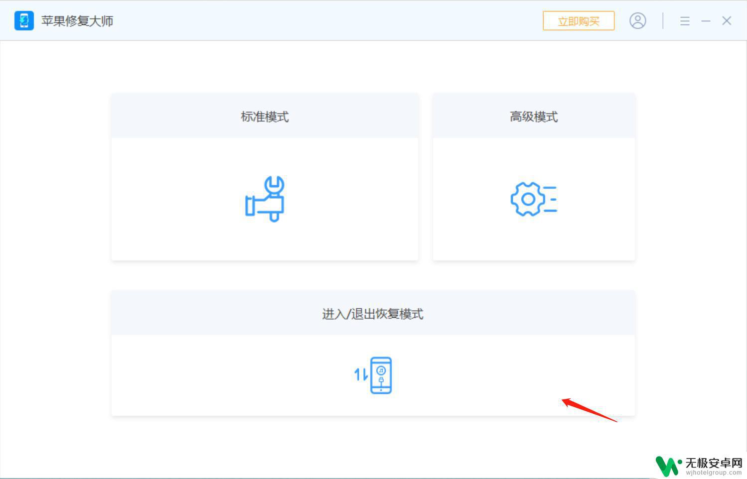Minimize the 苹果修复大师 window

pos(706,21)
